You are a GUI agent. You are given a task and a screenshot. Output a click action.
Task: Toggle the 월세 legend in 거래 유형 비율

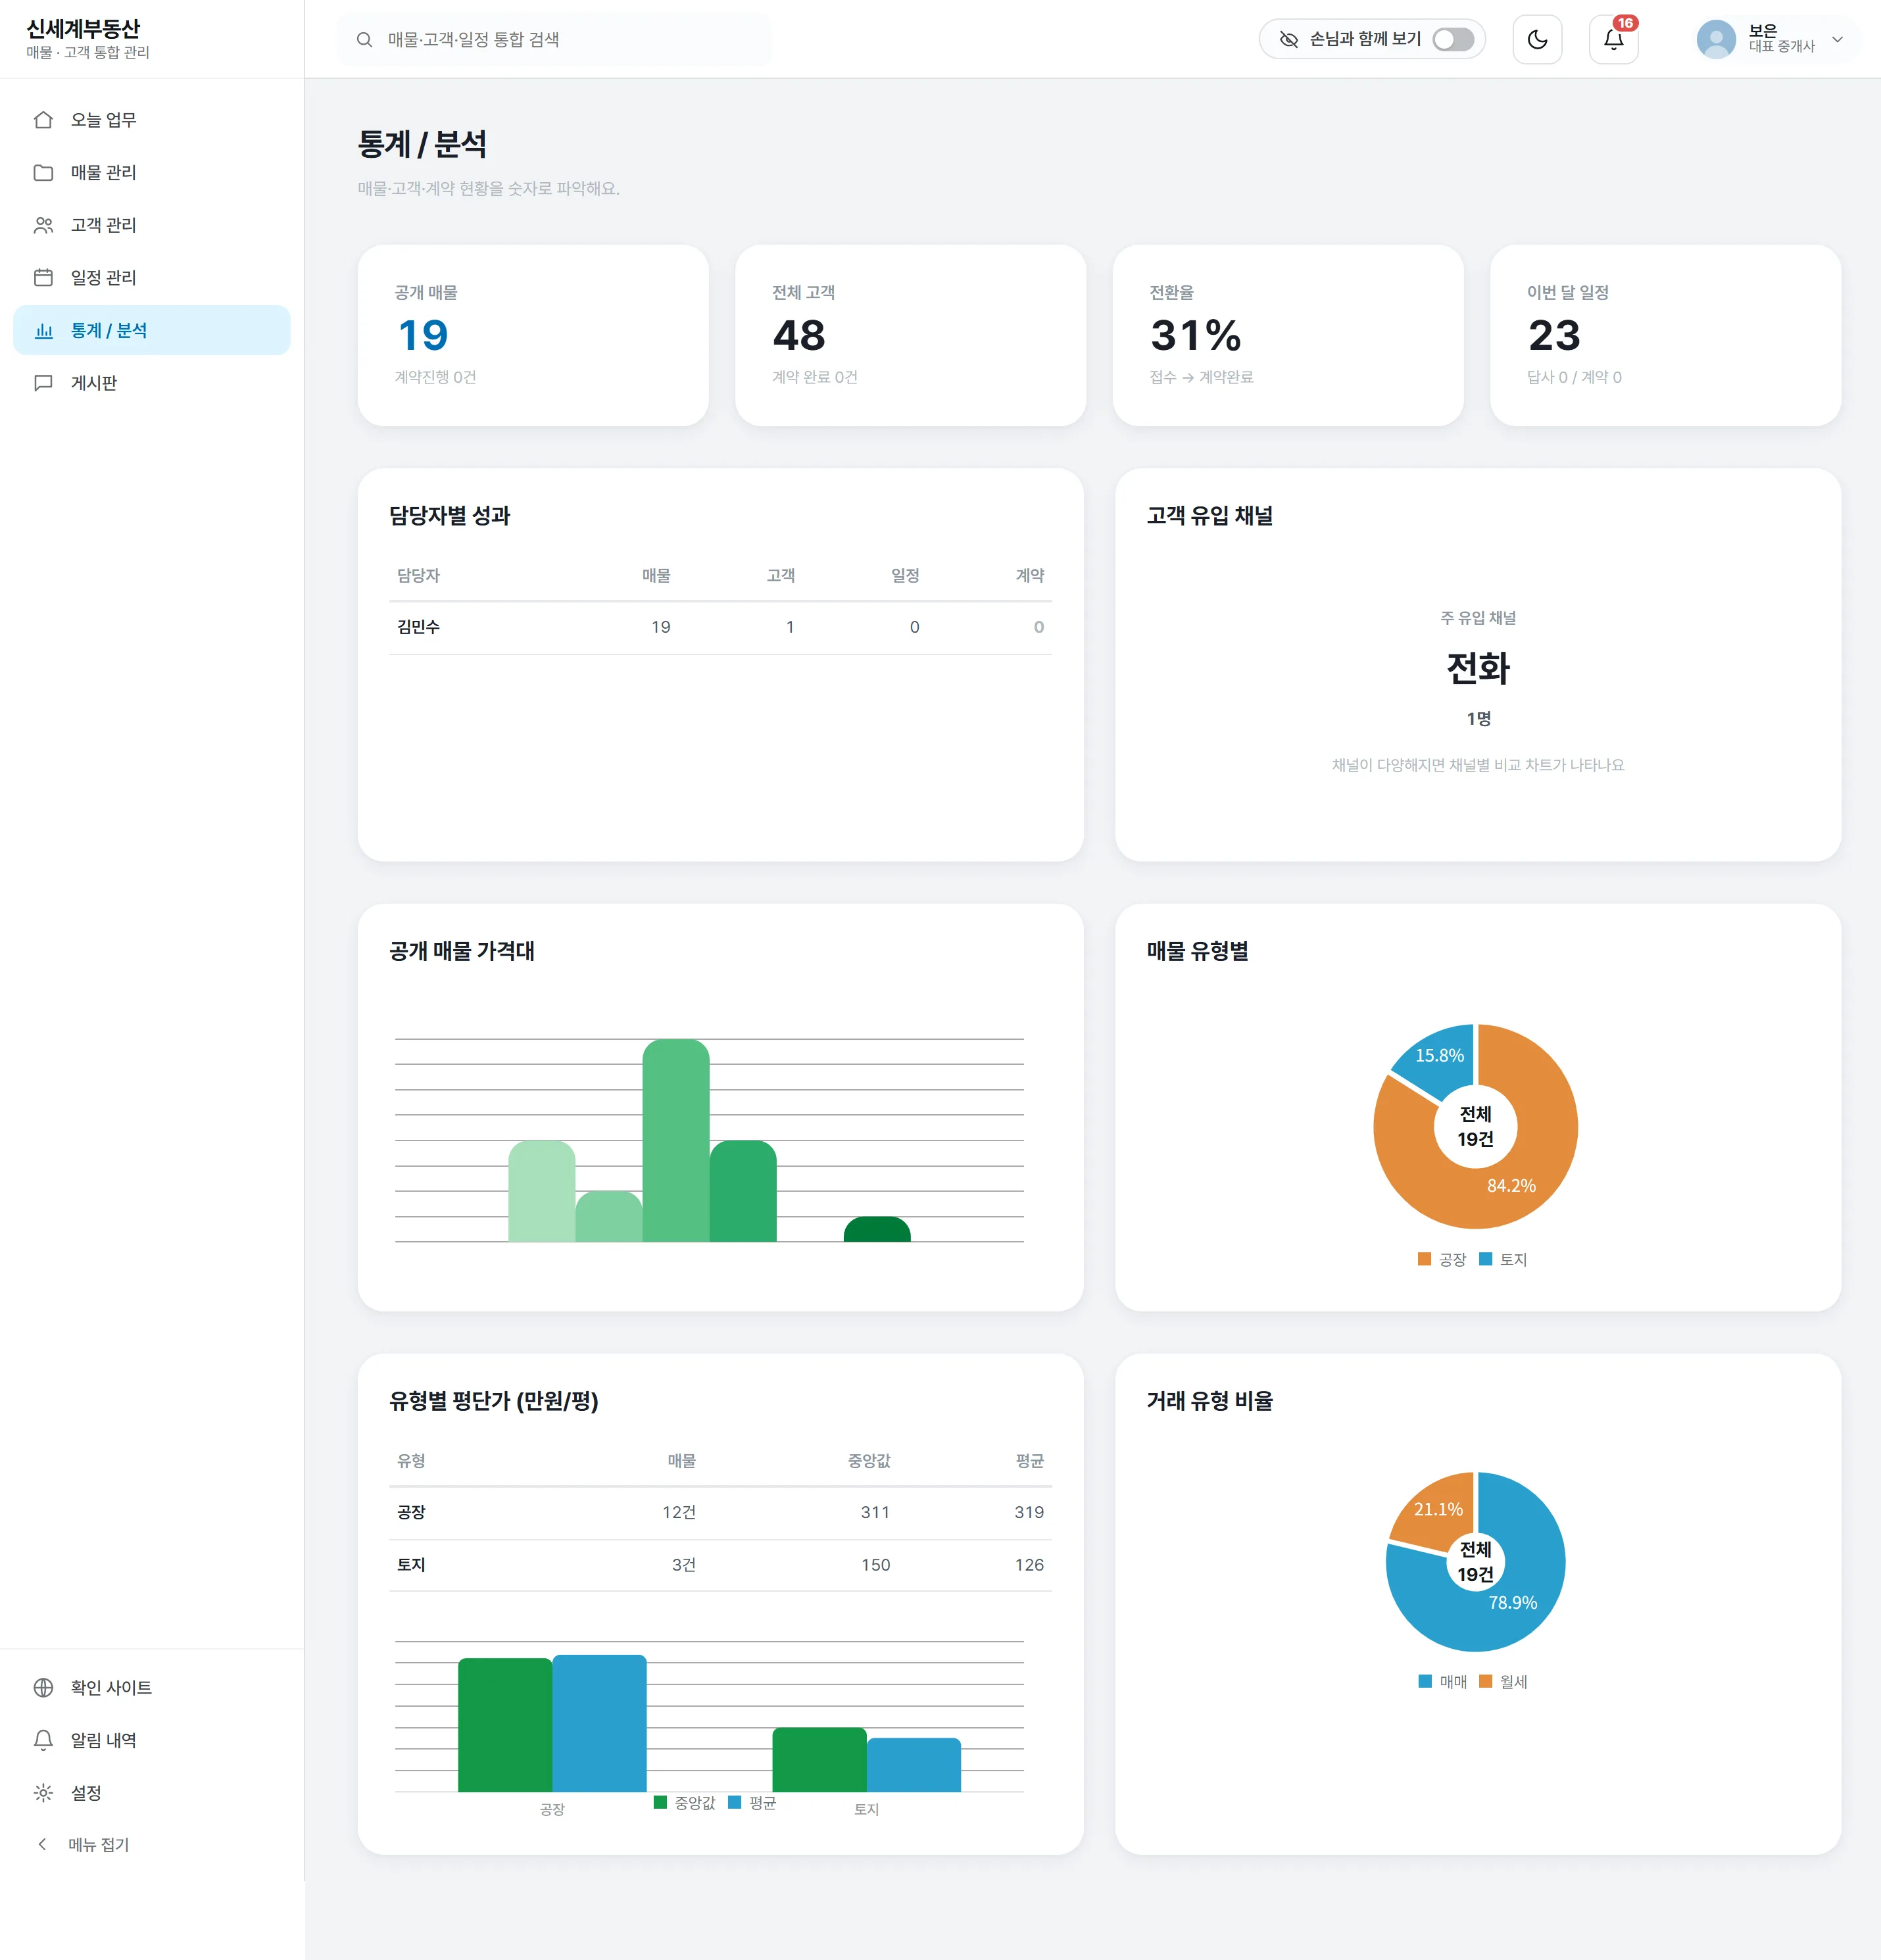(x=1503, y=1681)
